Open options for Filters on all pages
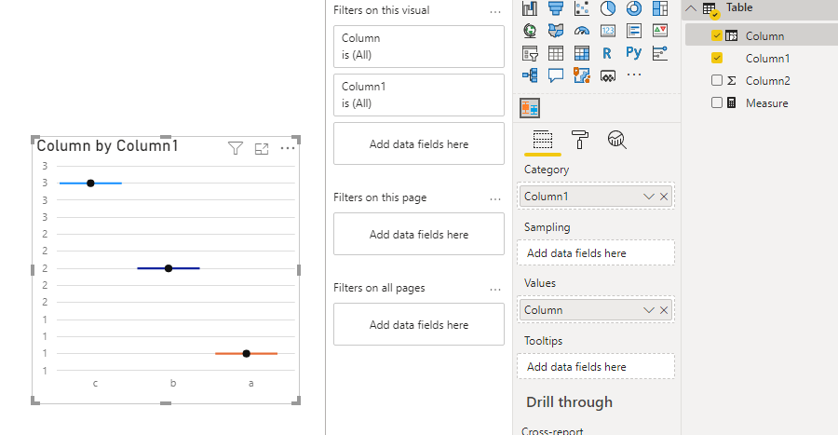 495,290
